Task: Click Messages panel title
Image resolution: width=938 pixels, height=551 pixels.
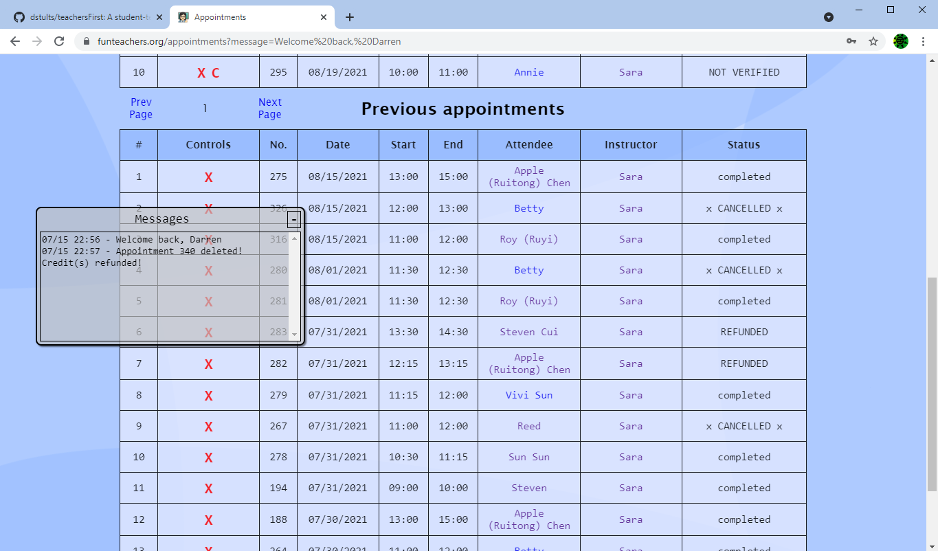Action: click(x=161, y=219)
